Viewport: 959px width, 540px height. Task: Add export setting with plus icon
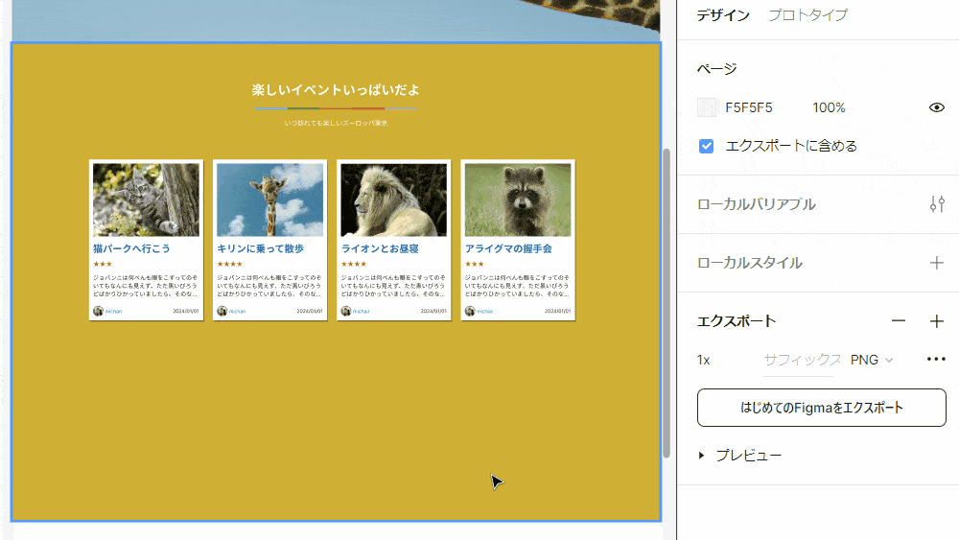click(x=936, y=321)
